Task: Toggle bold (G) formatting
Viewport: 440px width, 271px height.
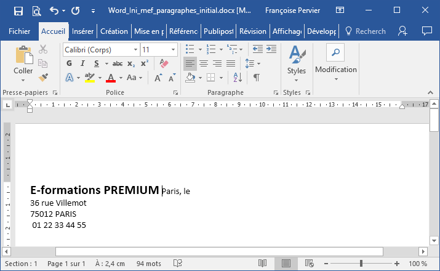Action: [x=69, y=63]
